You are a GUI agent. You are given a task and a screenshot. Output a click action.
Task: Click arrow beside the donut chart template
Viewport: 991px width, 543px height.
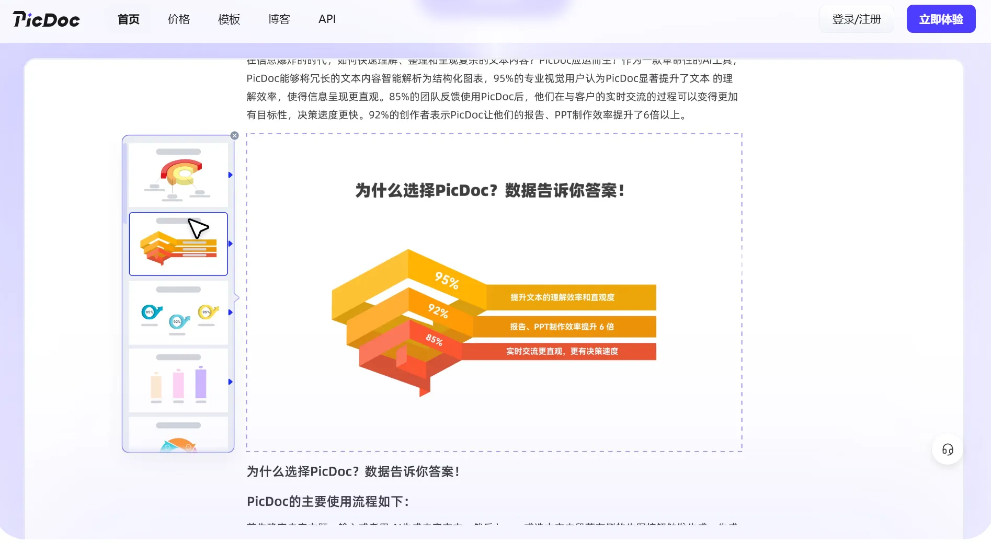tap(230, 175)
